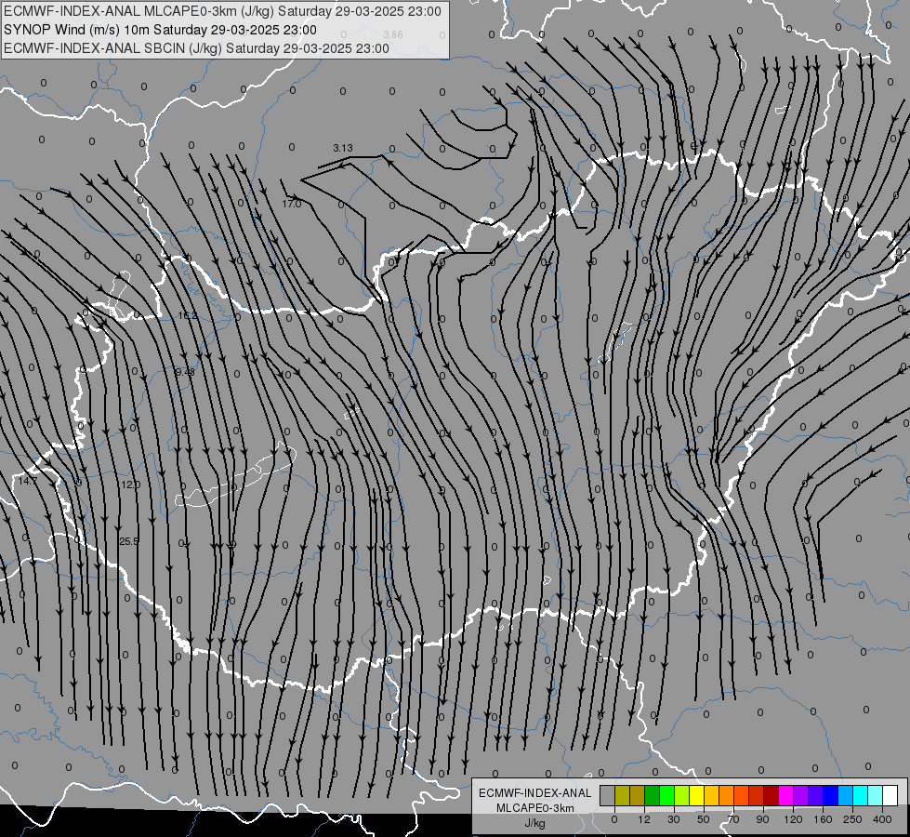Click the white legend swatch
This screenshot has height=837, width=910.
click(890, 795)
